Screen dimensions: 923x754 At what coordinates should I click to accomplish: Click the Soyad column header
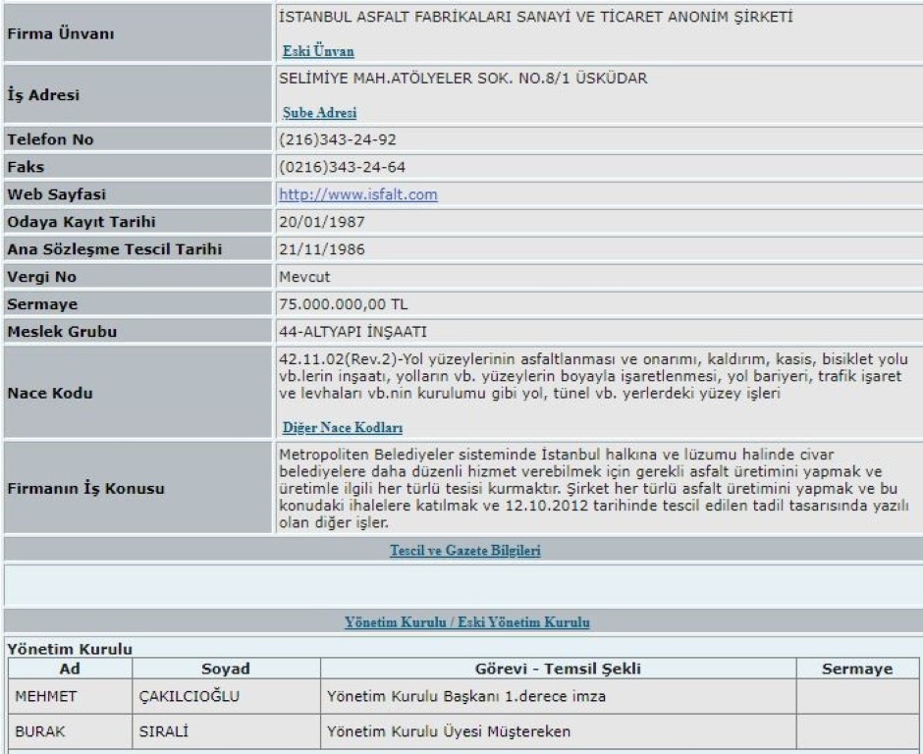pyautogui.click(x=226, y=669)
